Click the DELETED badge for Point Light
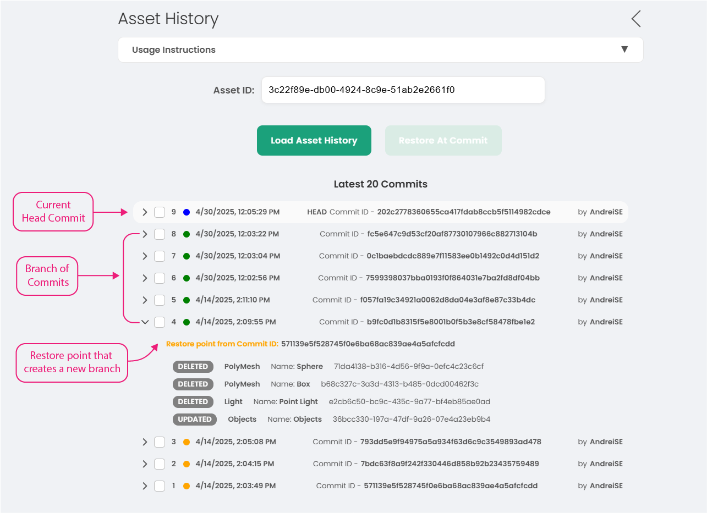This screenshot has width=707, height=513. [193, 402]
